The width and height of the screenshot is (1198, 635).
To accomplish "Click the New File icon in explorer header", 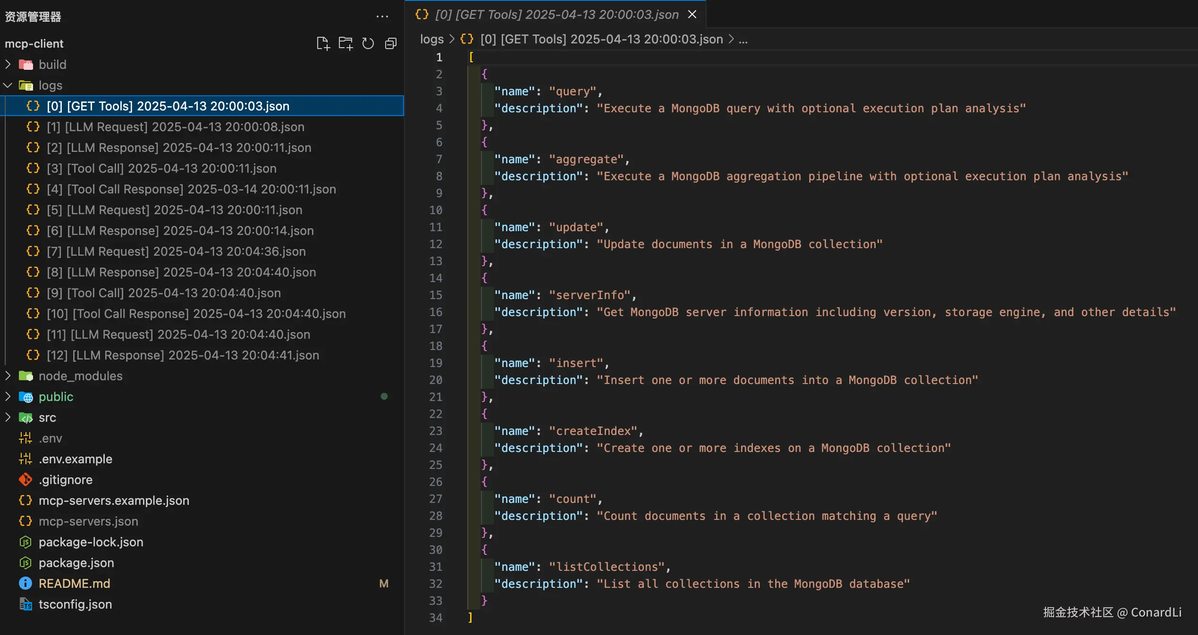I will [323, 43].
